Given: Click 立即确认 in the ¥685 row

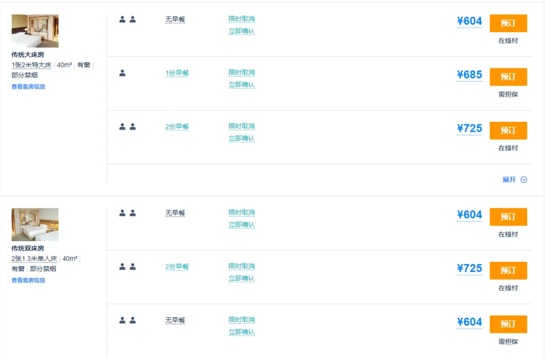Looking at the screenshot, I should (x=242, y=85).
